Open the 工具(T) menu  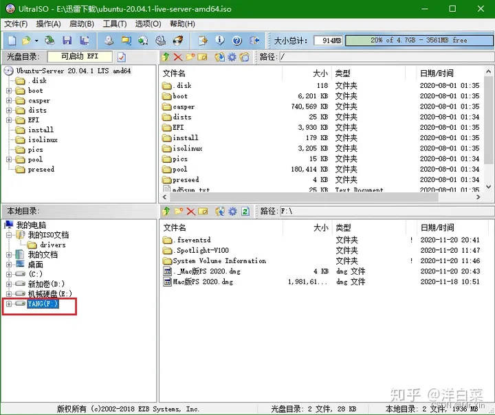click(115, 24)
